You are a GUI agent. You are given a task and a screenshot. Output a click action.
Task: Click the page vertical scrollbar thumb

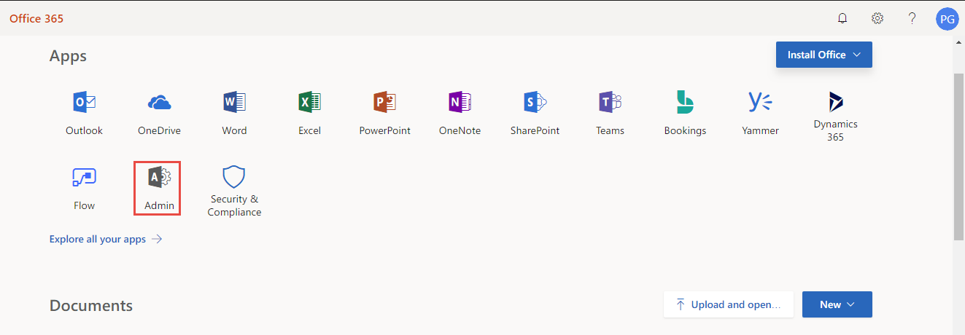959,157
